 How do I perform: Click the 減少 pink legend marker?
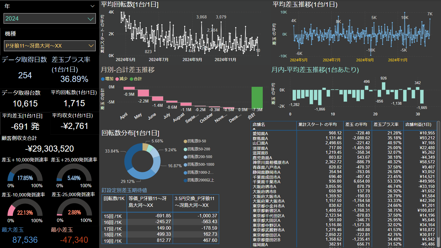coord(117,79)
